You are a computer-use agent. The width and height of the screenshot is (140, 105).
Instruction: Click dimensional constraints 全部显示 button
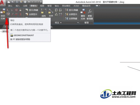point(71,14)
